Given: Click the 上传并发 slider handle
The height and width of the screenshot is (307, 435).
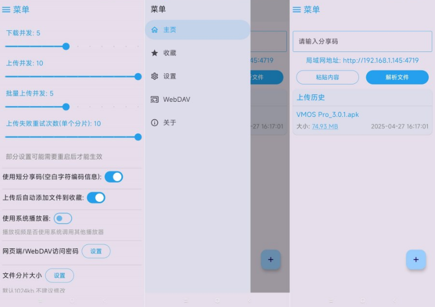Looking at the screenshot, I should pos(138,77).
